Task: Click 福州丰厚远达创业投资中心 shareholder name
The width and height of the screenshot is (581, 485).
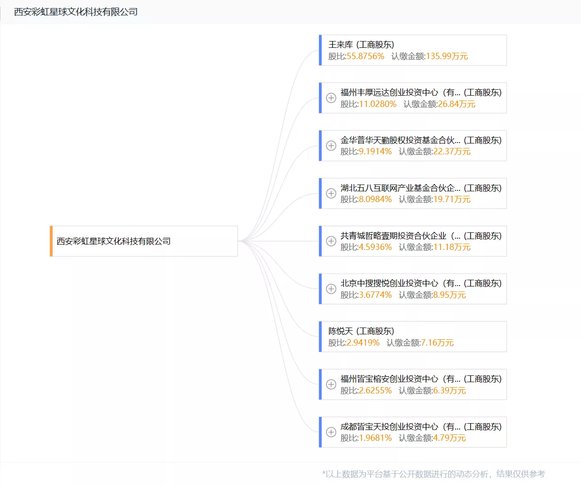Action: pos(400,92)
